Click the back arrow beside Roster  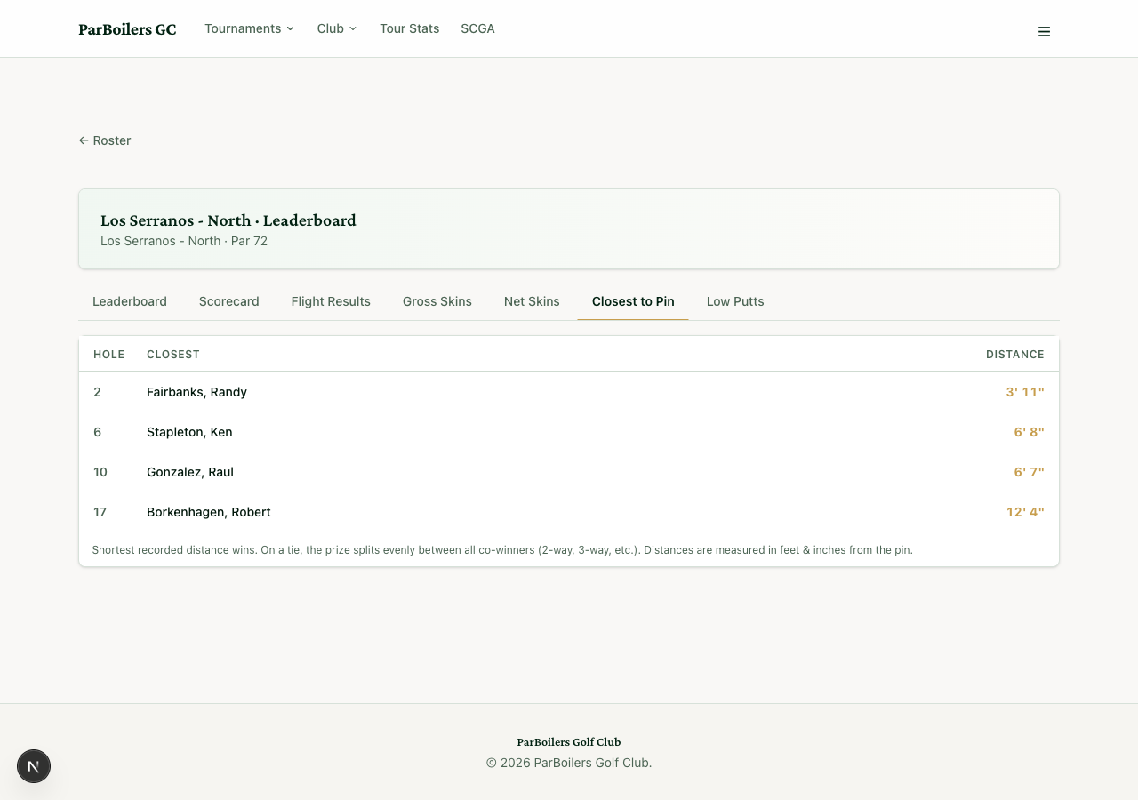point(84,140)
